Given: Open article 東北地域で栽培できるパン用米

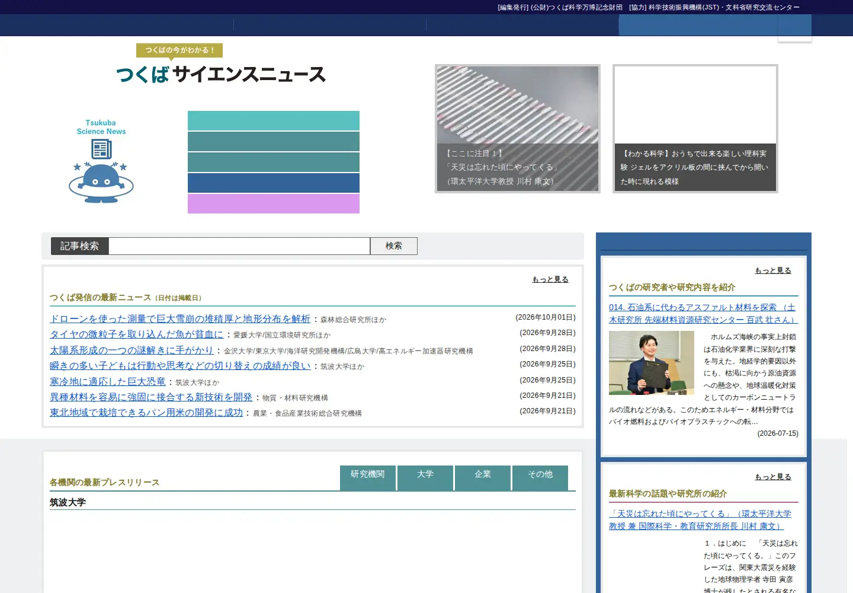Looking at the screenshot, I should 146,413.
